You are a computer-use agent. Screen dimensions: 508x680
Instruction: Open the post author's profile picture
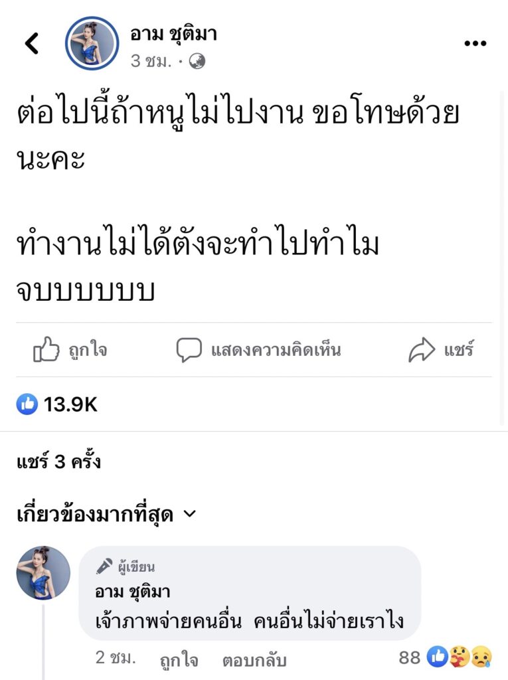point(92,44)
